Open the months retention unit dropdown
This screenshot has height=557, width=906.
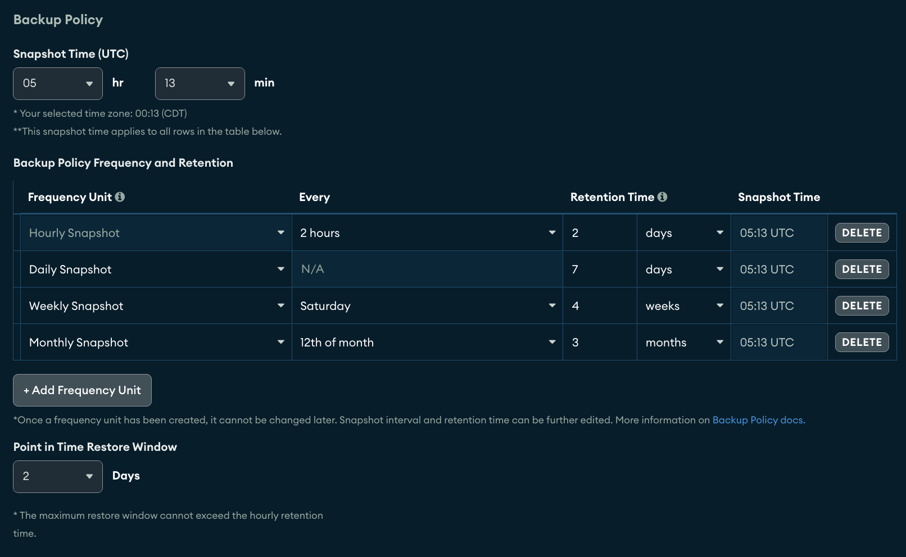pos(683,343)
